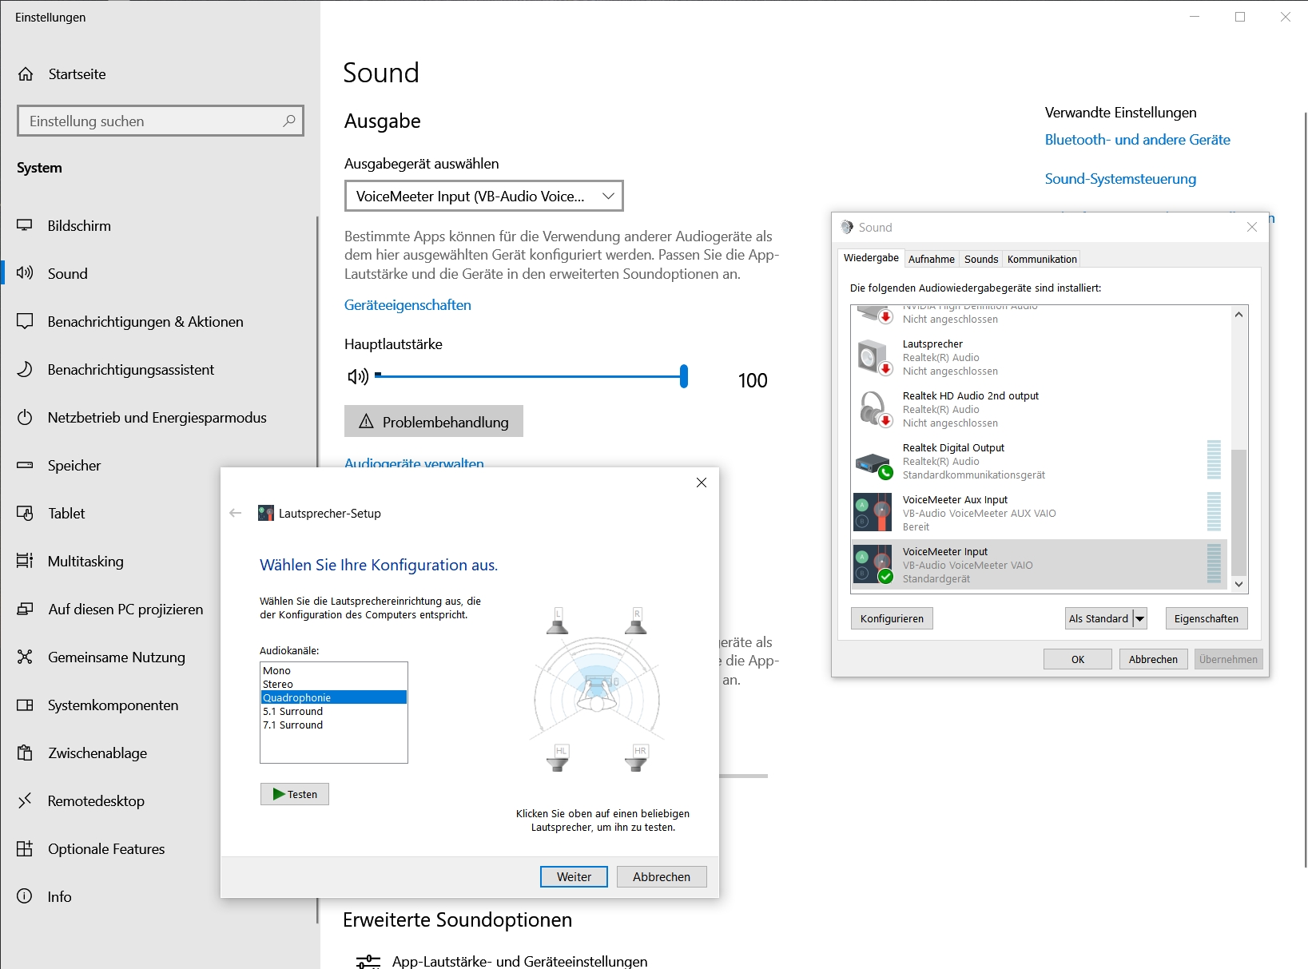Viewport: 1308px width, 969px height.
Task: Open Bildschirm display settings
Action: coord(79,226)
